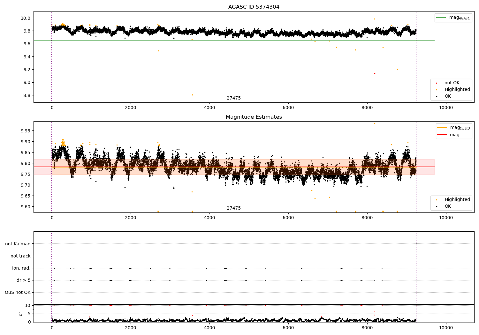
Task: Click the red not-OK data point in top plot
Action: [375, 73]
